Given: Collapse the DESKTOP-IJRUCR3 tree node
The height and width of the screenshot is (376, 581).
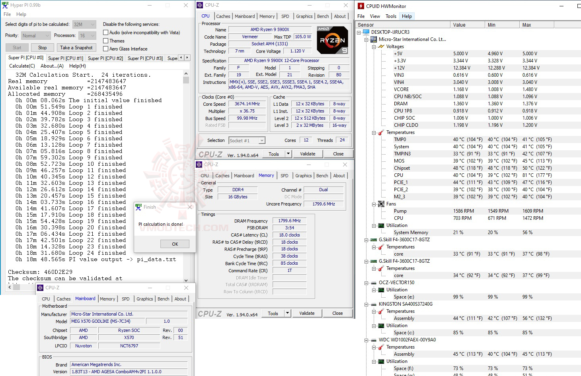Looking at the screenshot, I should coord(359,32).
